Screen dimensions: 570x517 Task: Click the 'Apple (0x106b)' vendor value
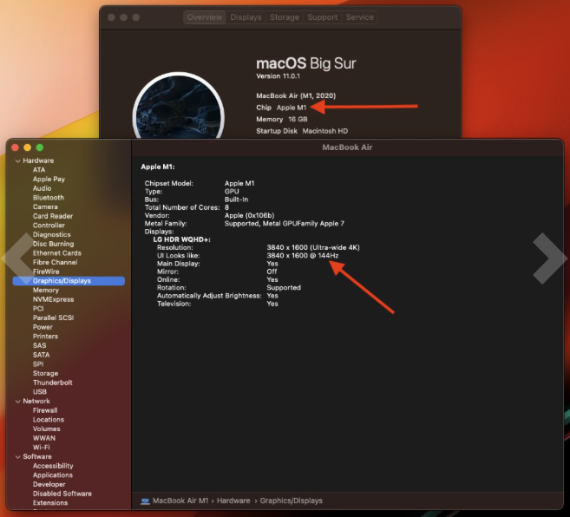(x=249, y=216)
